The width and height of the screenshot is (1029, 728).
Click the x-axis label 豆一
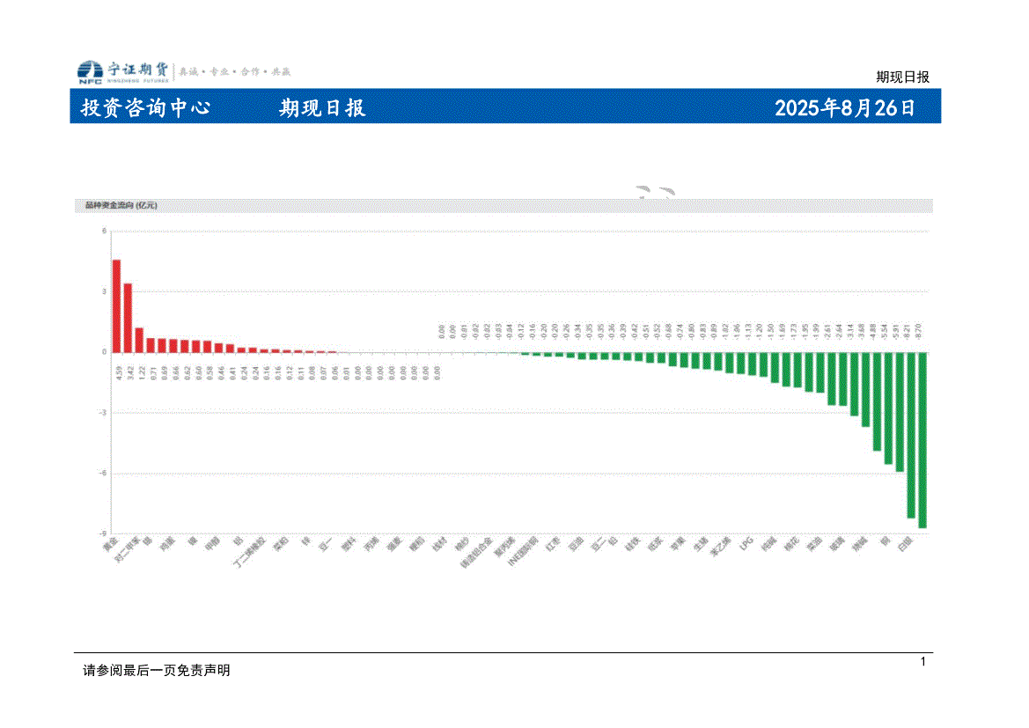[325, 543]
